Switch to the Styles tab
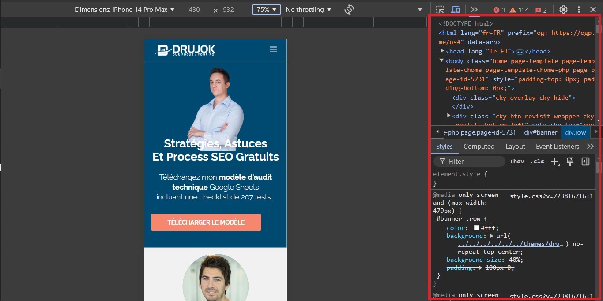 coord(445,147)
